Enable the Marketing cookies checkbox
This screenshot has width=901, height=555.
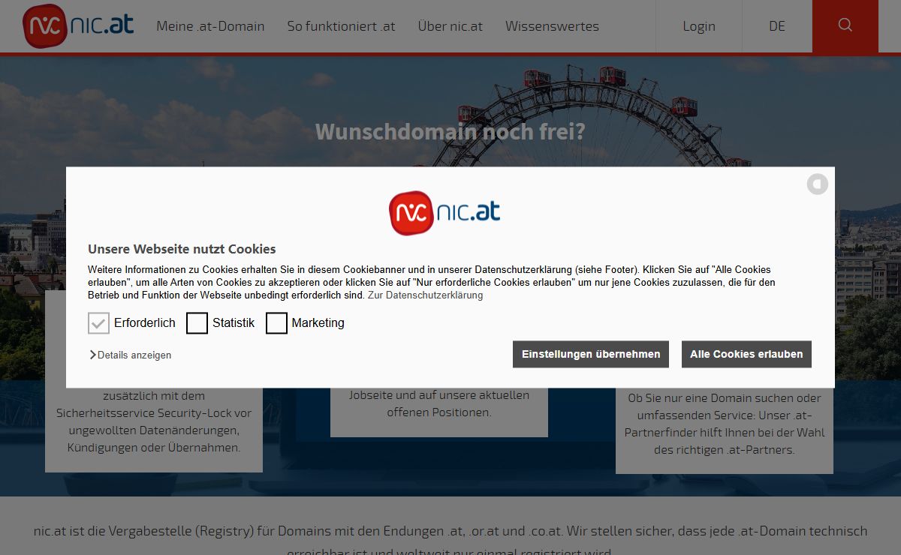(x=276, y=323)
